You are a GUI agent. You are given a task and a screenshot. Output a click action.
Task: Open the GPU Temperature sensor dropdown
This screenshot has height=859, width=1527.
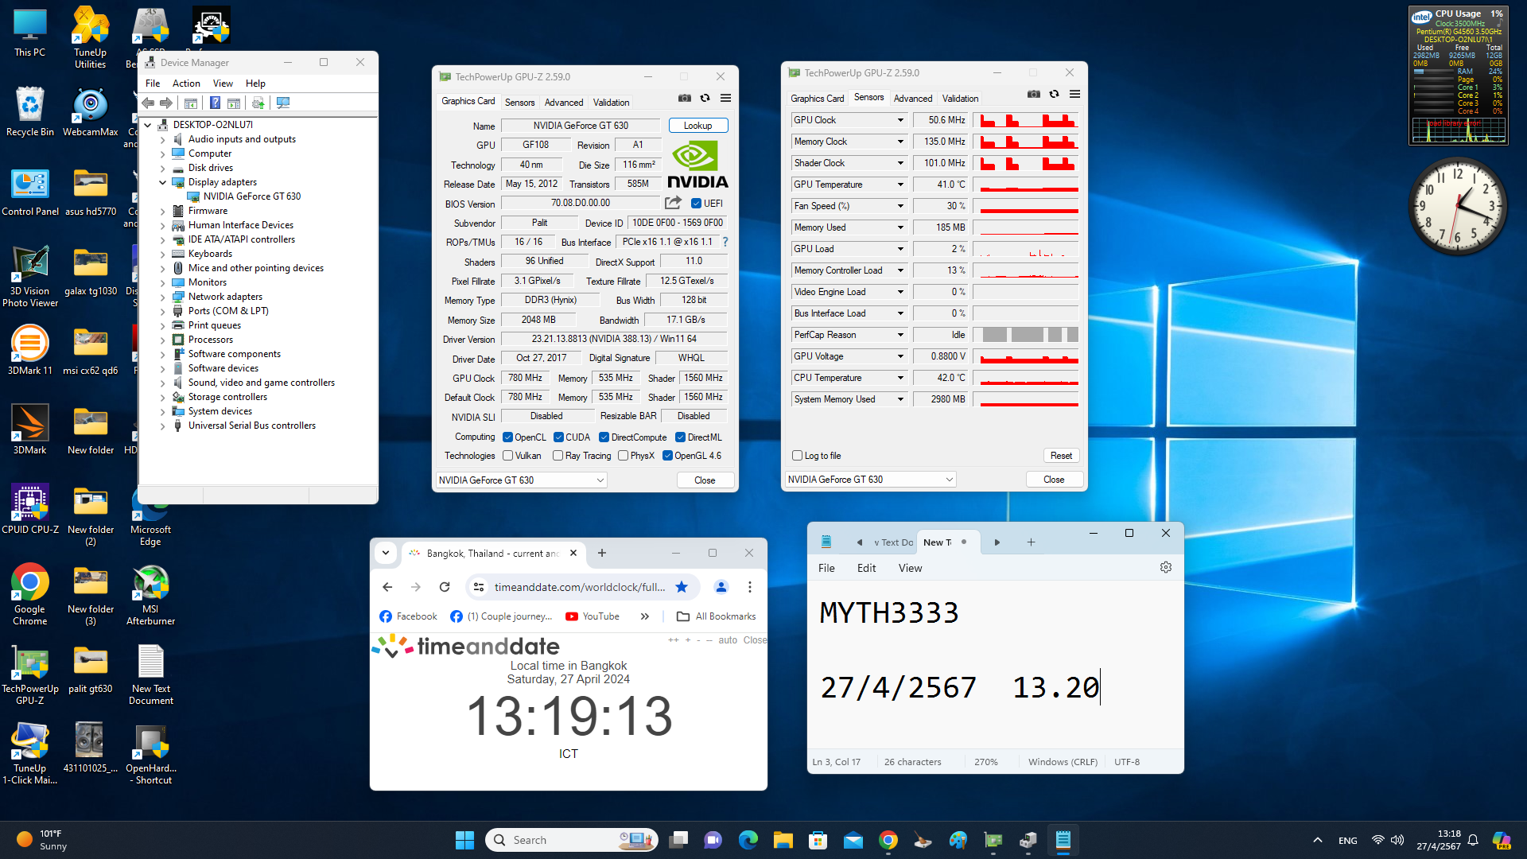[x=900, y=185]
